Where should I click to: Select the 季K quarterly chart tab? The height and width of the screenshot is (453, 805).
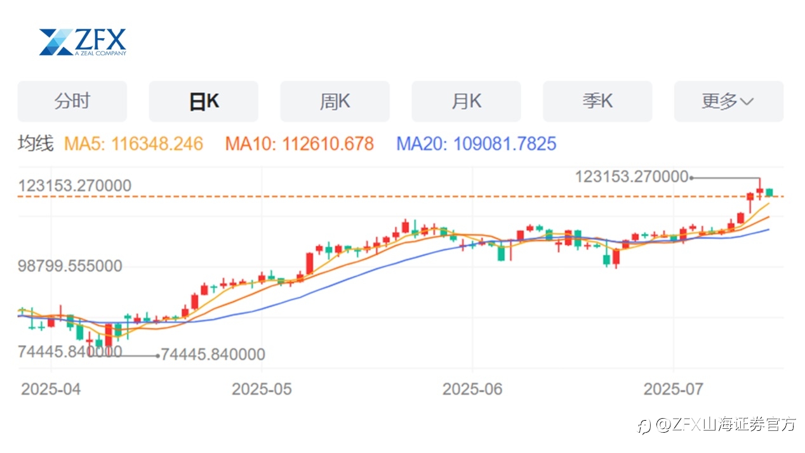[597, 102]
